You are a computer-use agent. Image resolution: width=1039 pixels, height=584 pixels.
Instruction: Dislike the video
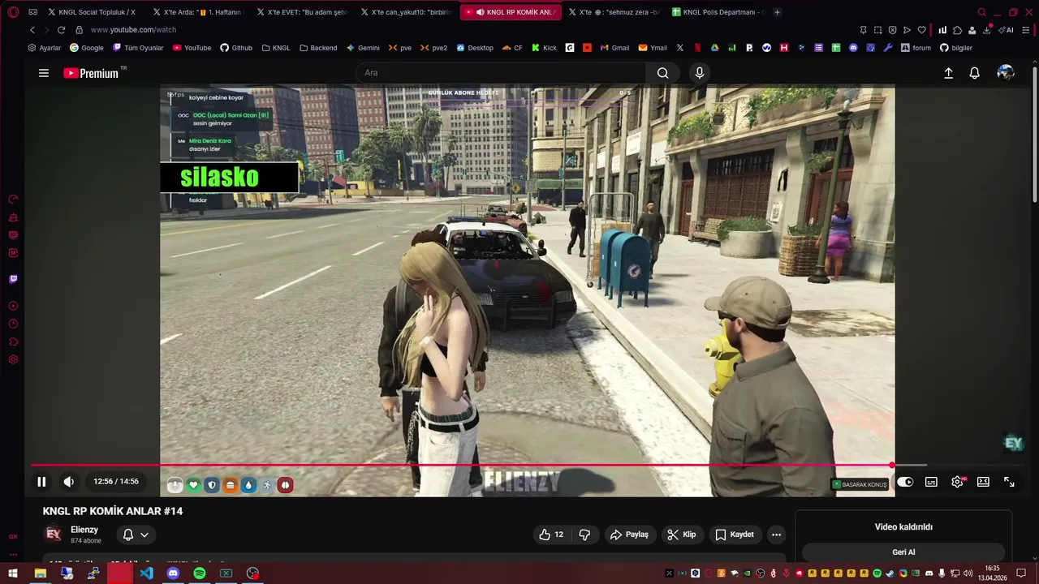(x=584, y=535)
